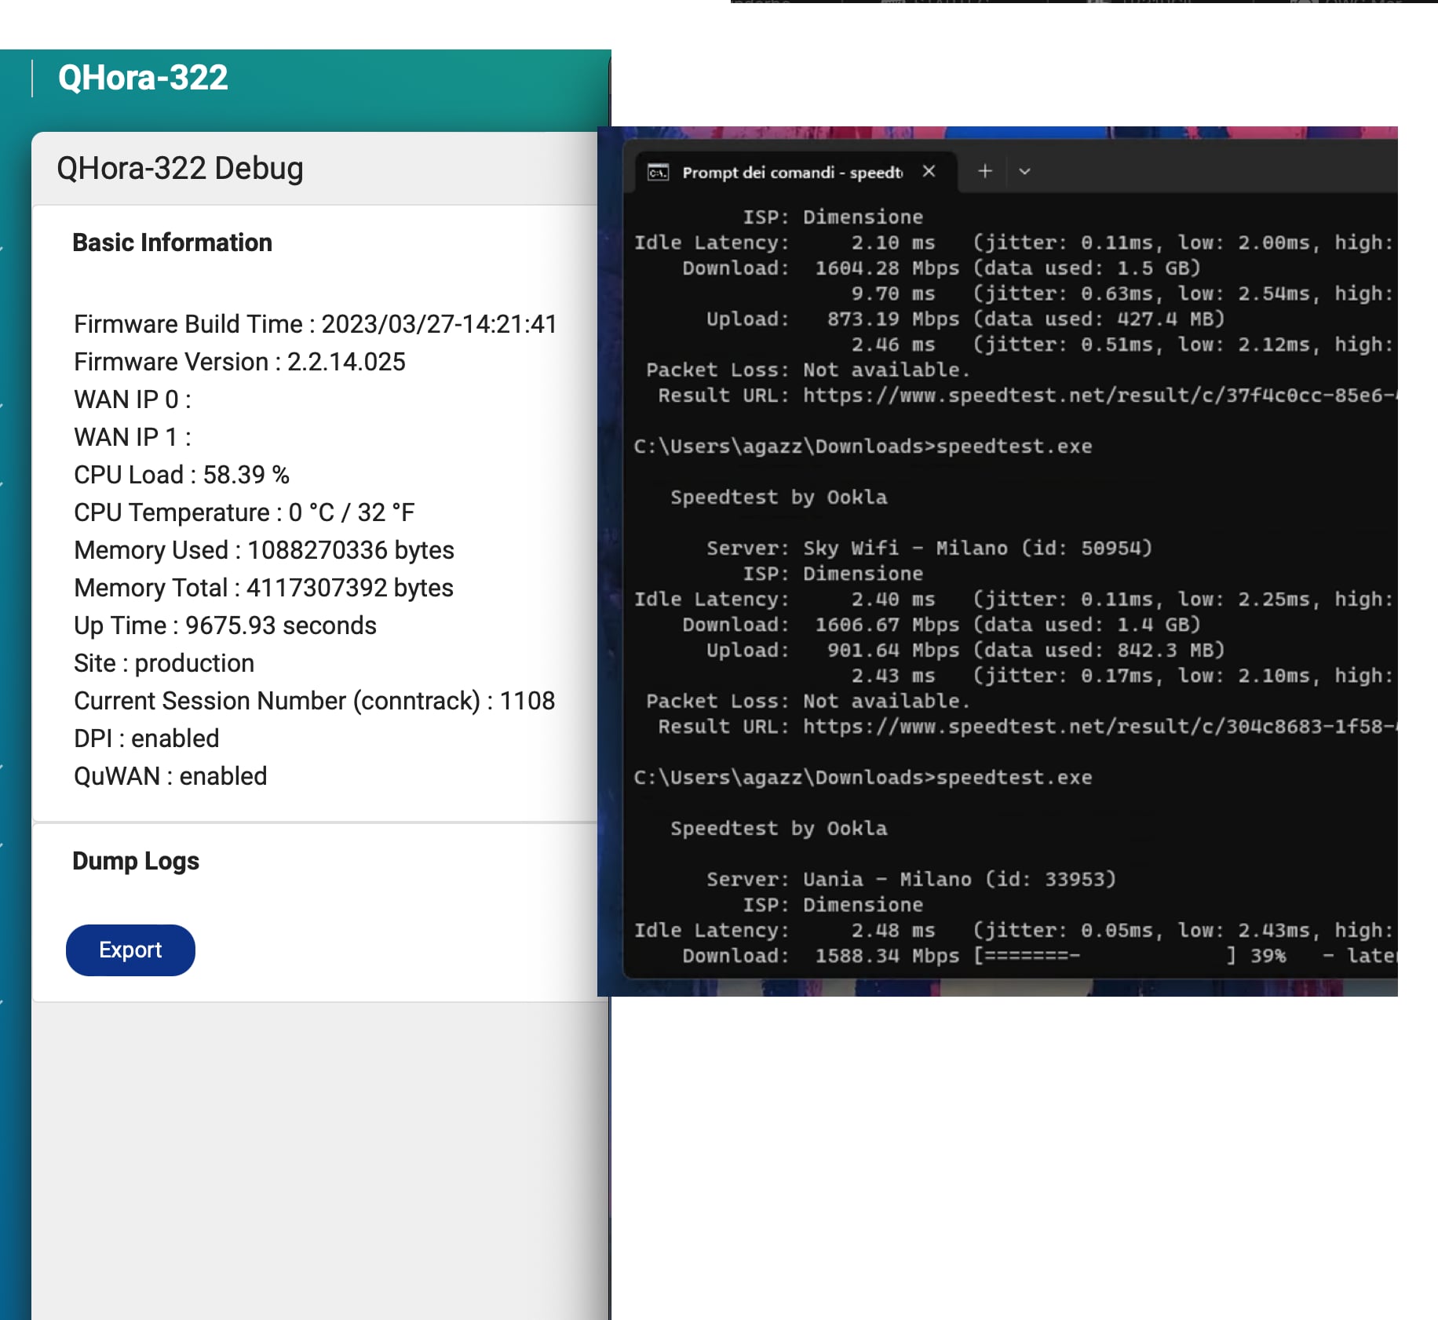1438x1320 pixels.
Task: Select Firmware Version : 2.2.14.025 text
Action: point(239,362)
